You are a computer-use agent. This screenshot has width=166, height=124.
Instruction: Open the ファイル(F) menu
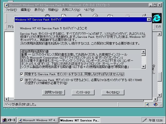tap(11, 10)
